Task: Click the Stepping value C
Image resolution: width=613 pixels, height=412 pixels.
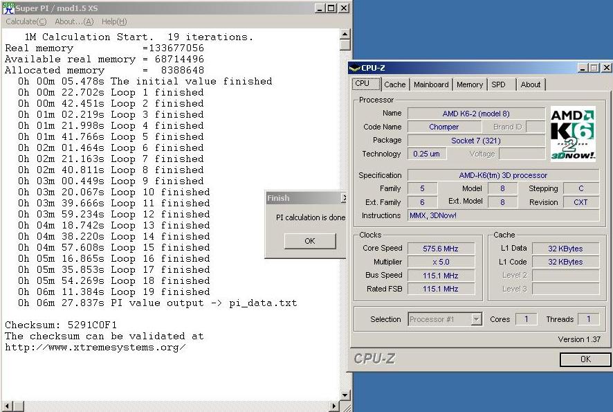Action: pyautogui.click(x=581, y=188)
